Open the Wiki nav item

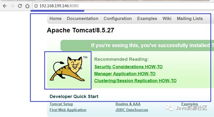(x=167, y=19)
